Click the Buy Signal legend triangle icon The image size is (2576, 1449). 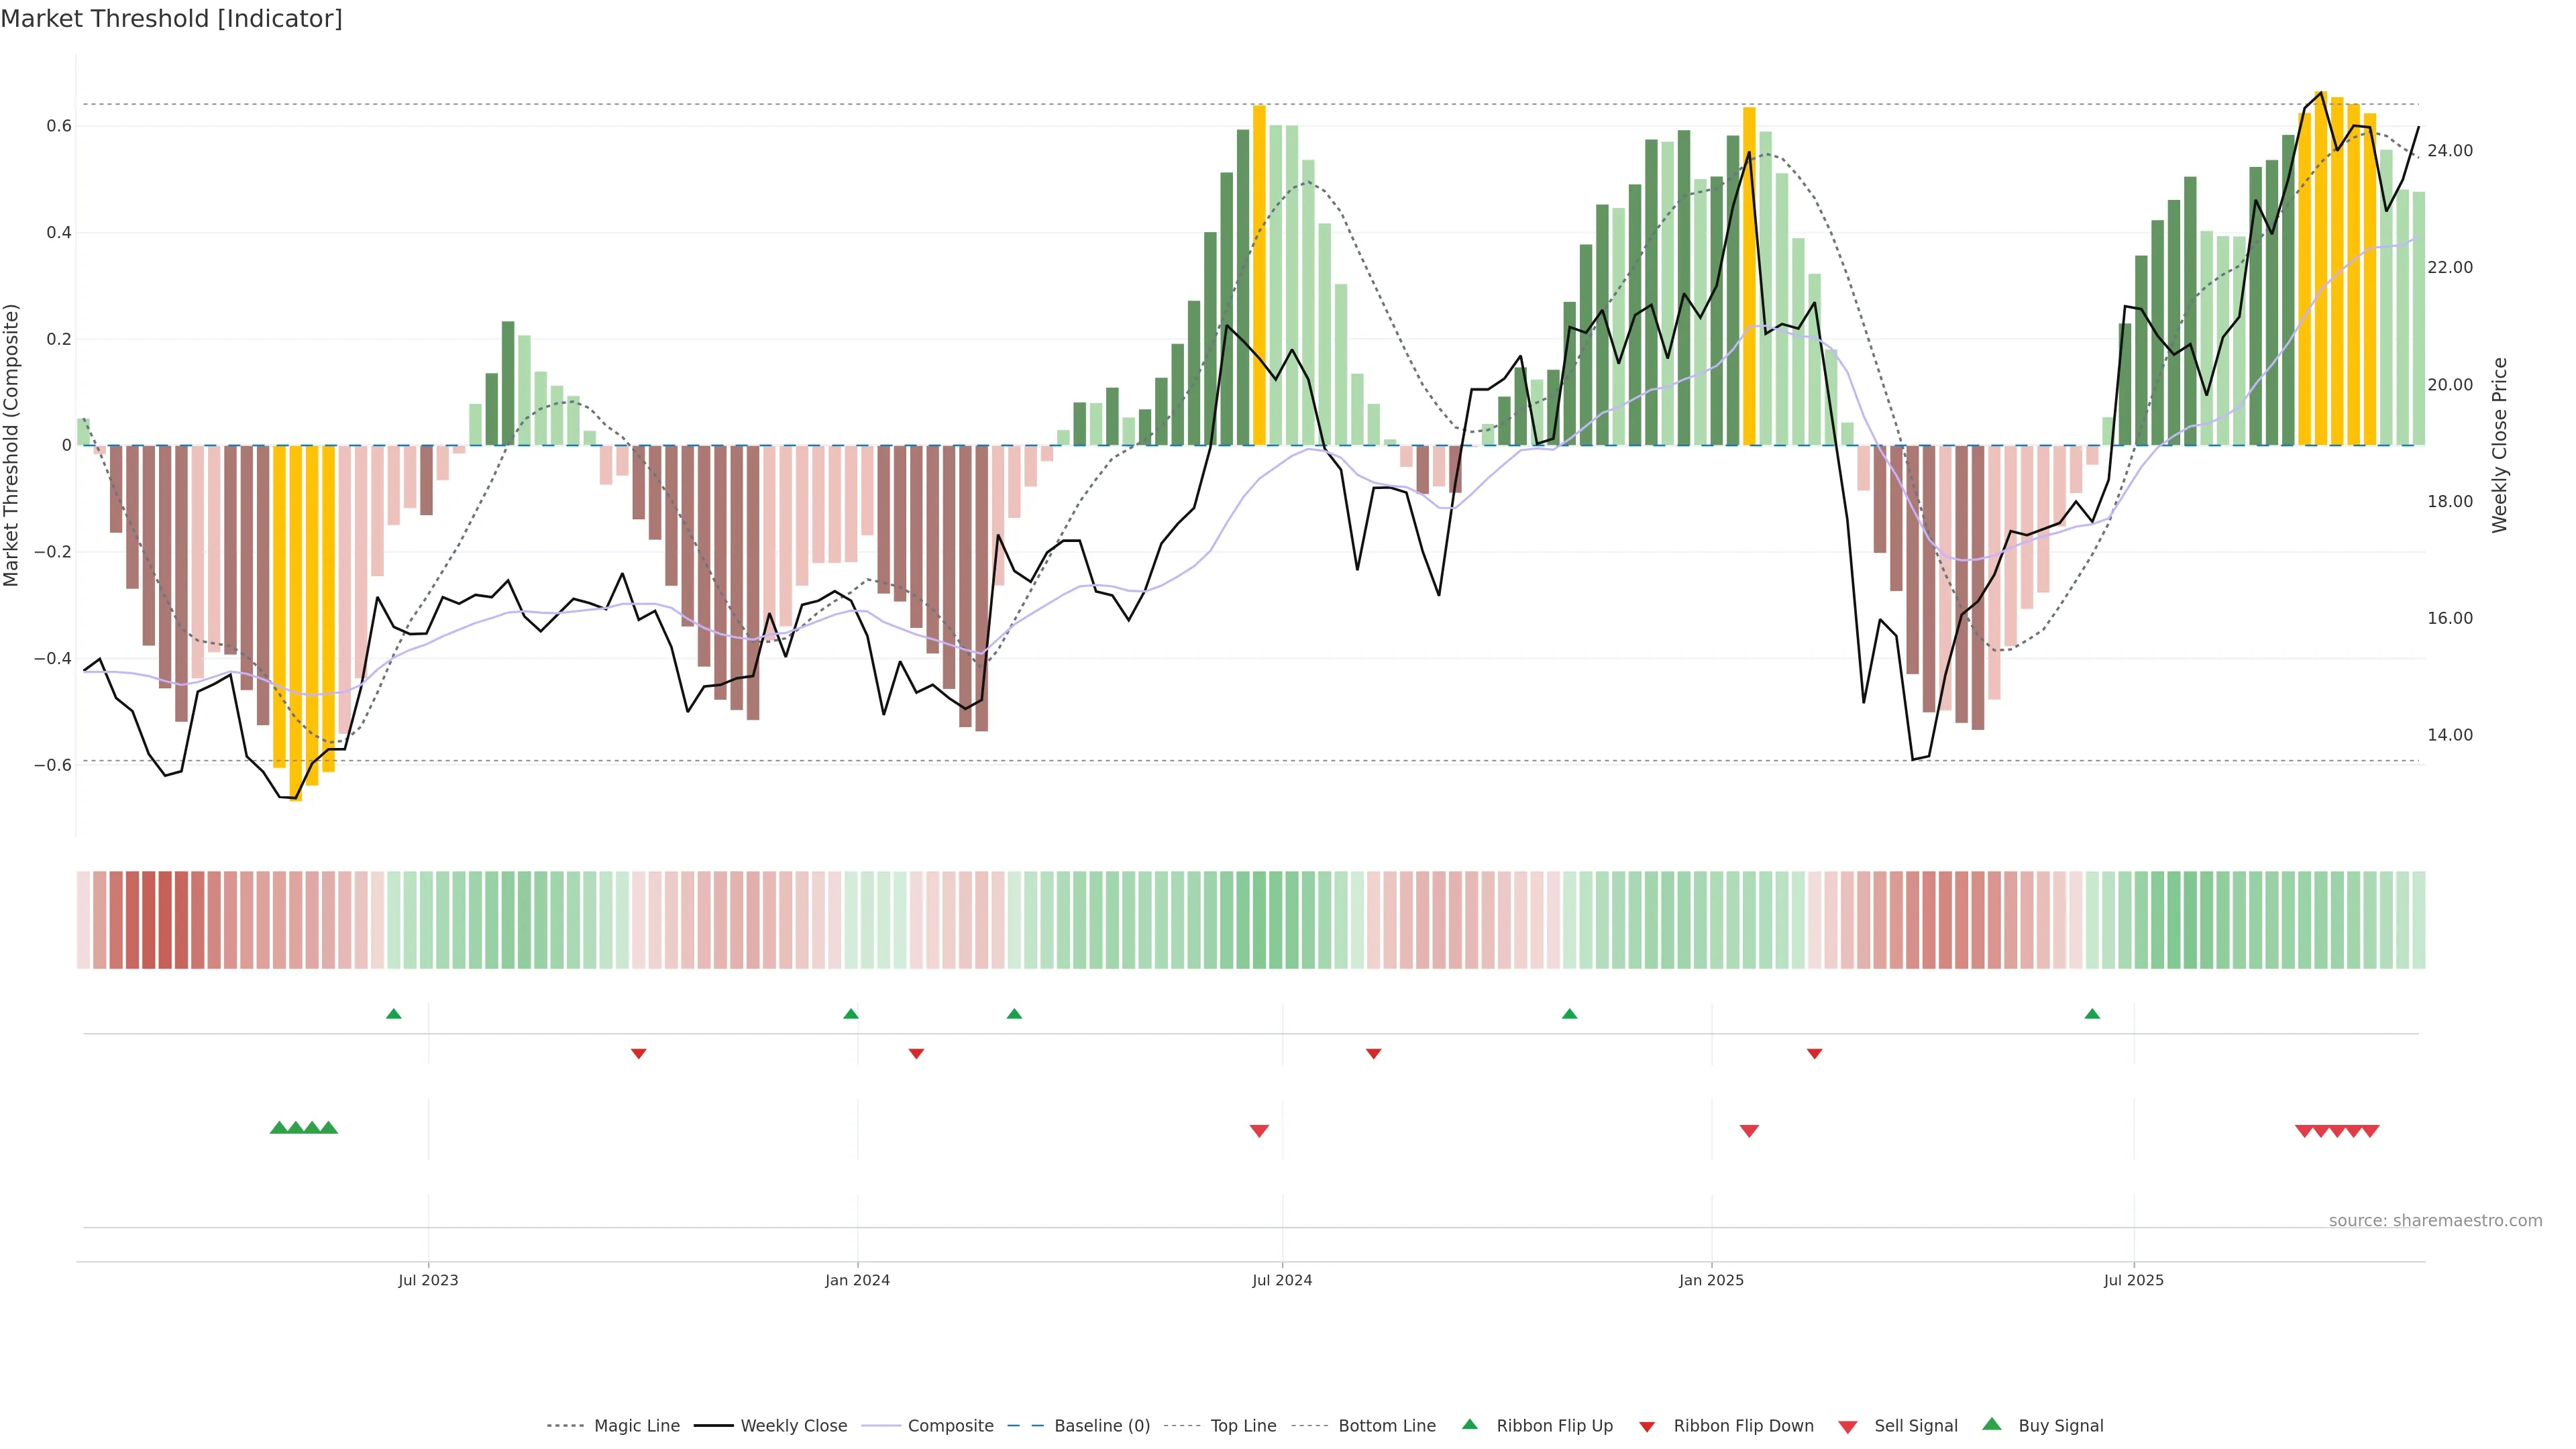click(1991, 1424)
